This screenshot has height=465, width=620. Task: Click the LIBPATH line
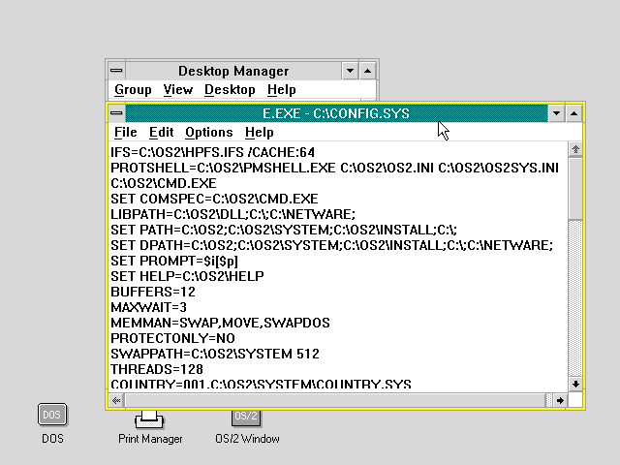click(232, 214)
